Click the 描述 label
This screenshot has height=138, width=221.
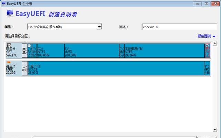(x=124, y=27)
